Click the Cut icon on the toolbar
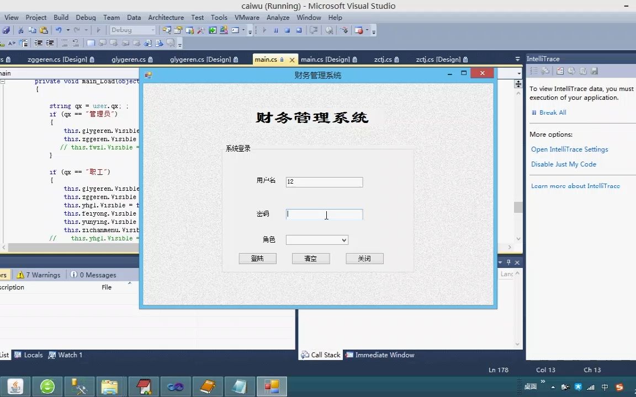 (20, 30)
